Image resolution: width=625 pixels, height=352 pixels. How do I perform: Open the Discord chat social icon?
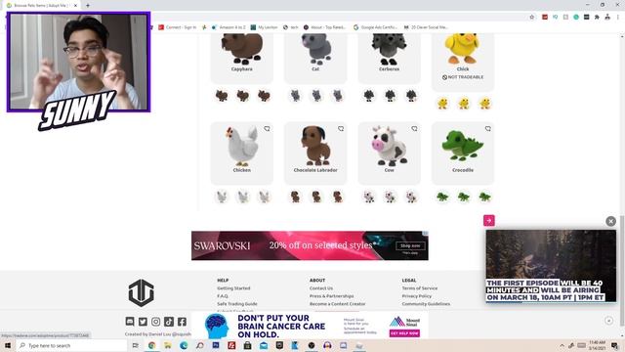click(130, 322)
